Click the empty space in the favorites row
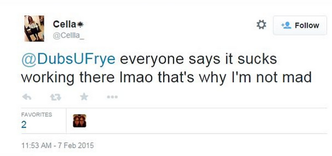This screenshot has width=332, height=156. tap(207, 121)
